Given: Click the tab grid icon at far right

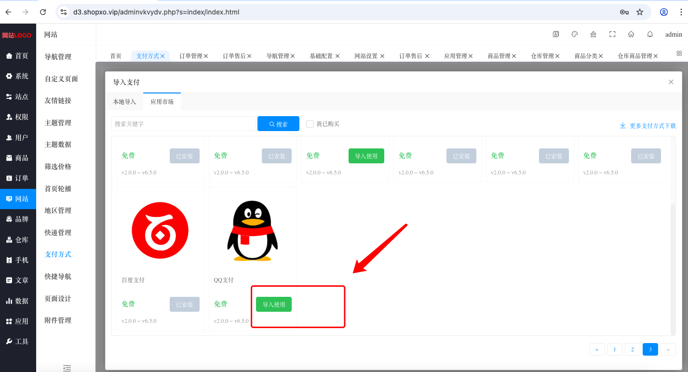Looking at the screenshot, I should [x=679, y=53].
